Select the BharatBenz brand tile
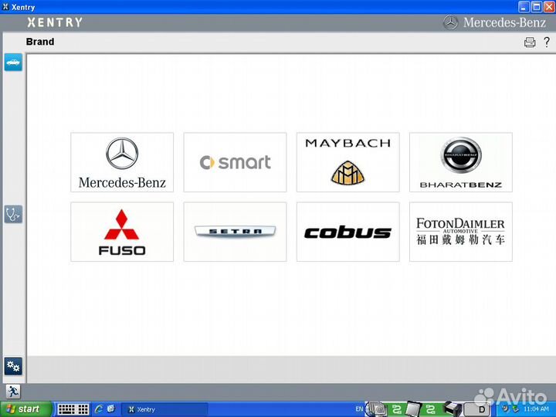The width and height of the screenshot is (556, 417). click(x=460, y=162)
